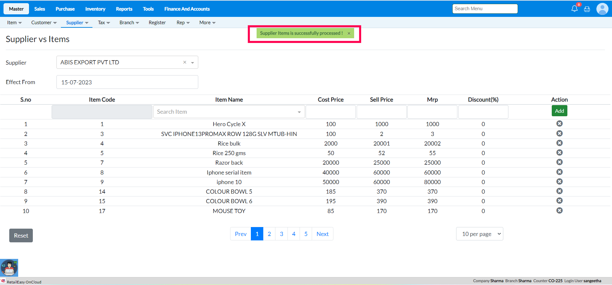Remove the MOUSE TOY row
Screen dimensions: 612x285
click(x=559, y=210)
